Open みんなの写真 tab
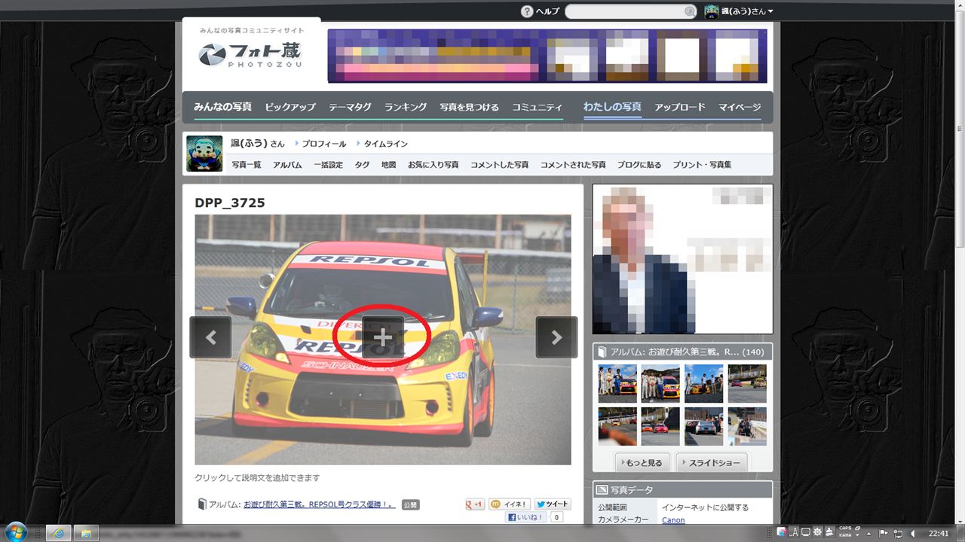This screenshot has width=965, height=542. point(222,107)
